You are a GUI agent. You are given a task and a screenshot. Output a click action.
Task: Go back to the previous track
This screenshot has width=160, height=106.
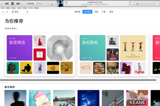click(x=7, y=3)
